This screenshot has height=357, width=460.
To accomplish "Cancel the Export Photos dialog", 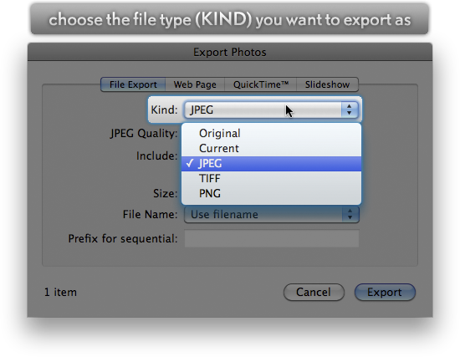I will [x=314, y=292].
